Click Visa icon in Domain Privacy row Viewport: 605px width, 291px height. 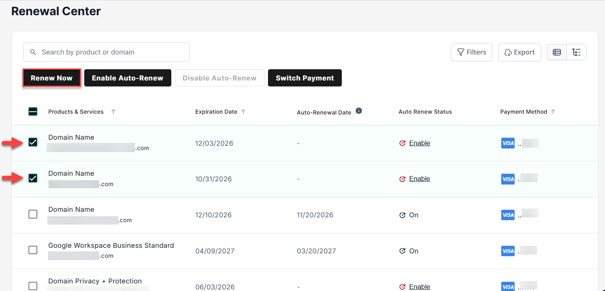tap(508, 287)
